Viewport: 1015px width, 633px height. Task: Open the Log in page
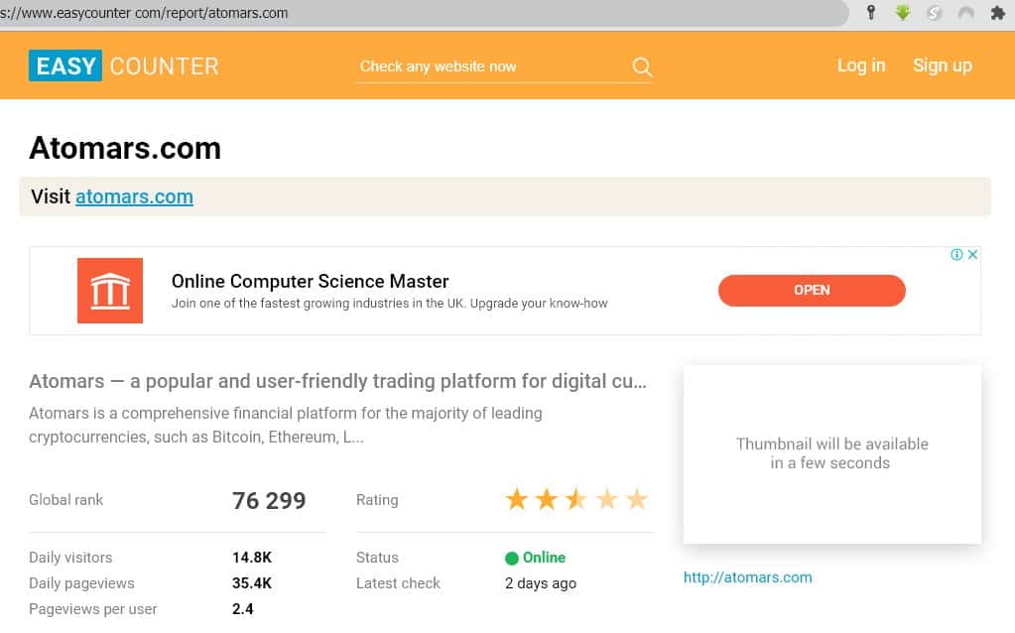860,65
